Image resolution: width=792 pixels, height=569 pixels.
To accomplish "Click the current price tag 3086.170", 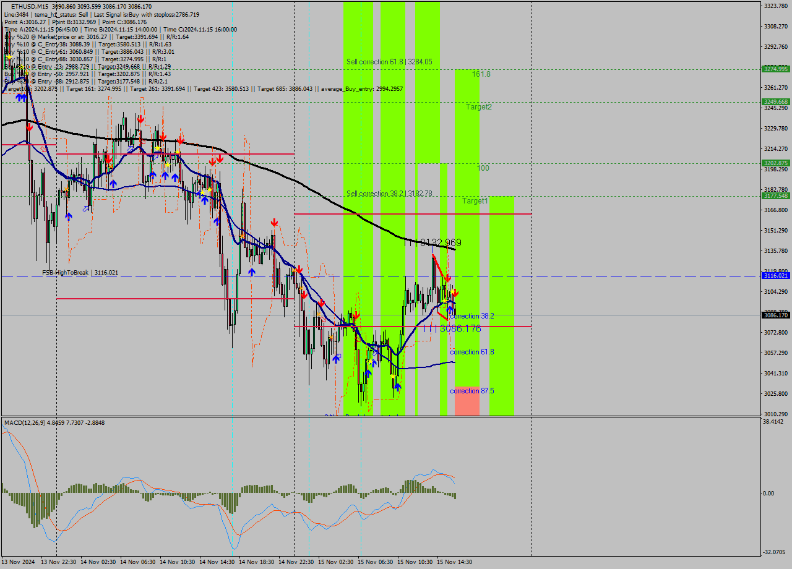I will (x=776, y=315).
